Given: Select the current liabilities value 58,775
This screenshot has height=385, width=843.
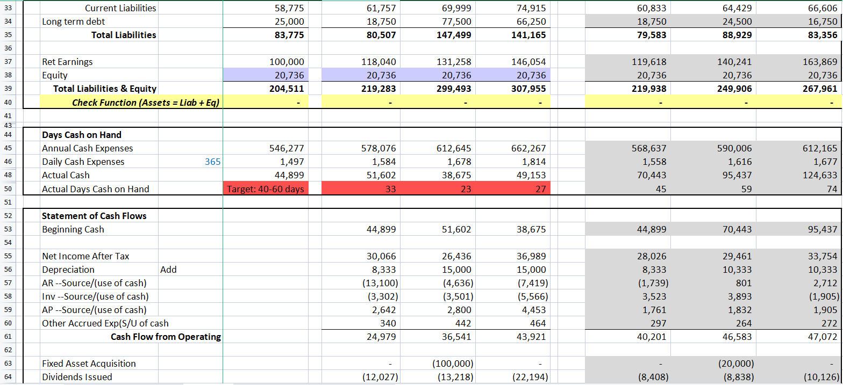Looking at the screenshot, I should (289, 8).
